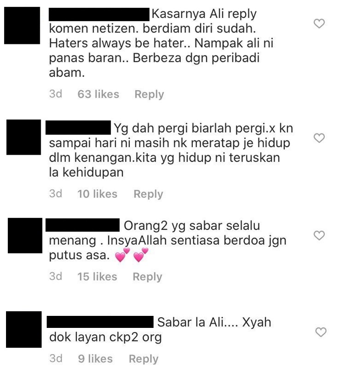Reply to the comment with 10 likes

pos(148,194)
